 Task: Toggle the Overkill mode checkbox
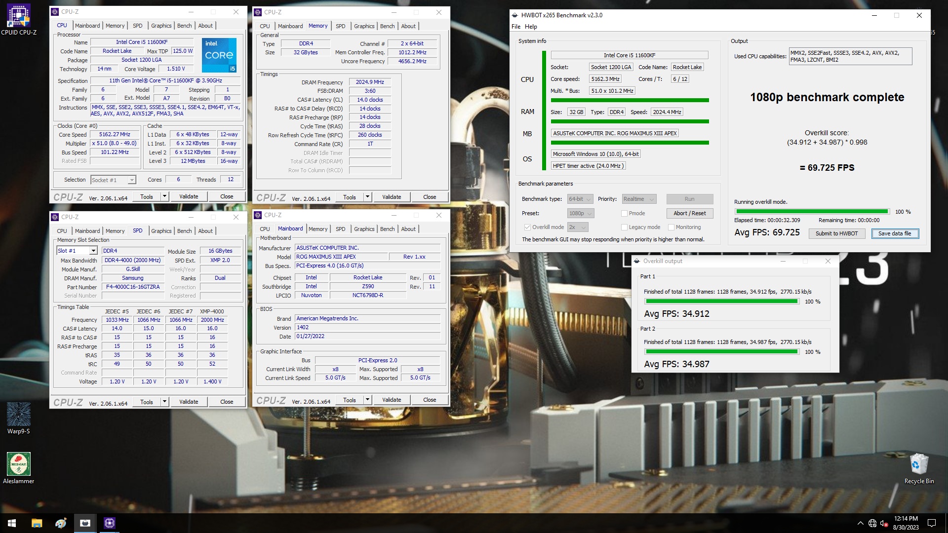(527, 228)
